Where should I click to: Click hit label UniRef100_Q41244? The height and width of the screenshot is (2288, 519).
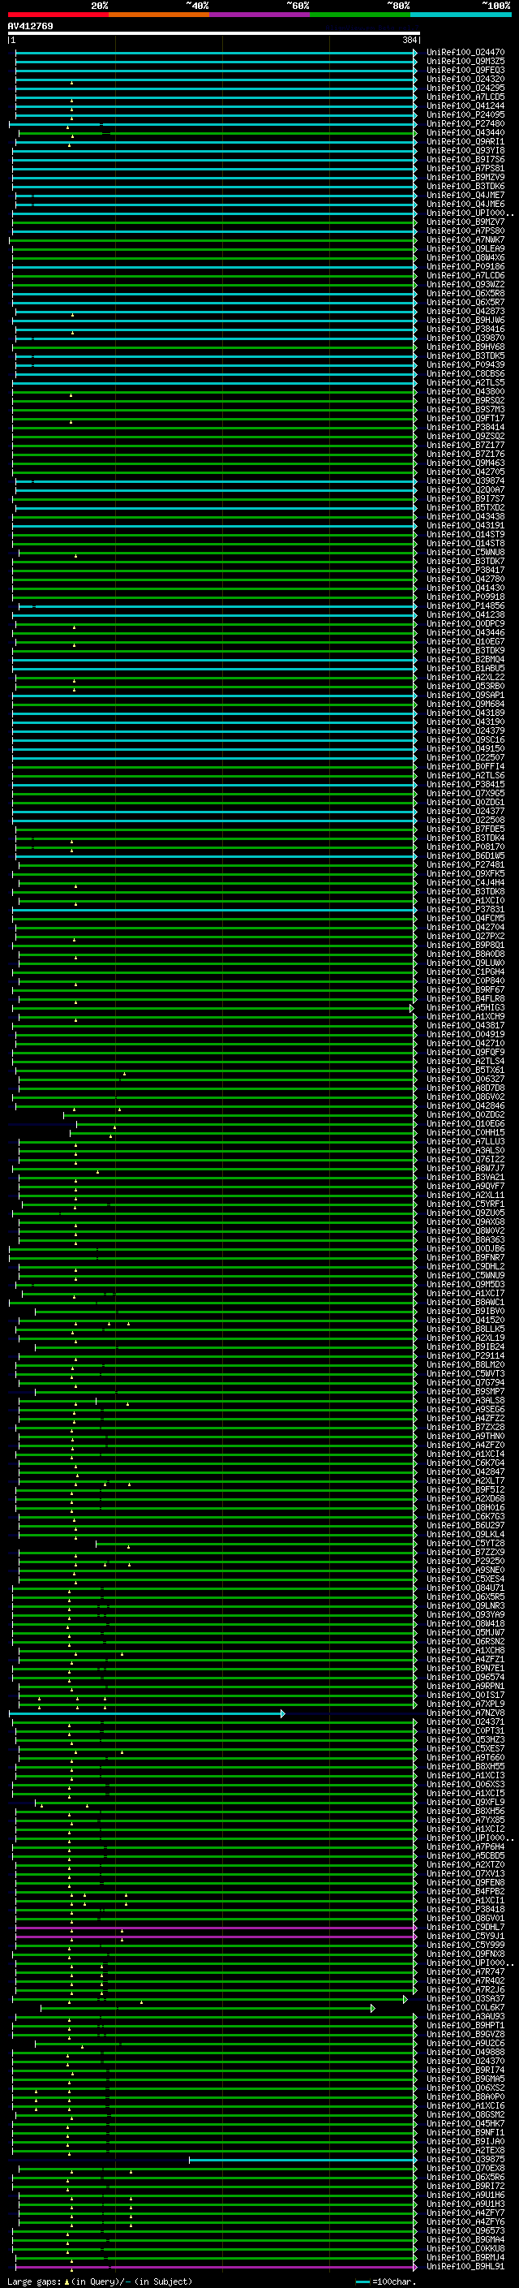click(x=465, y=106)
